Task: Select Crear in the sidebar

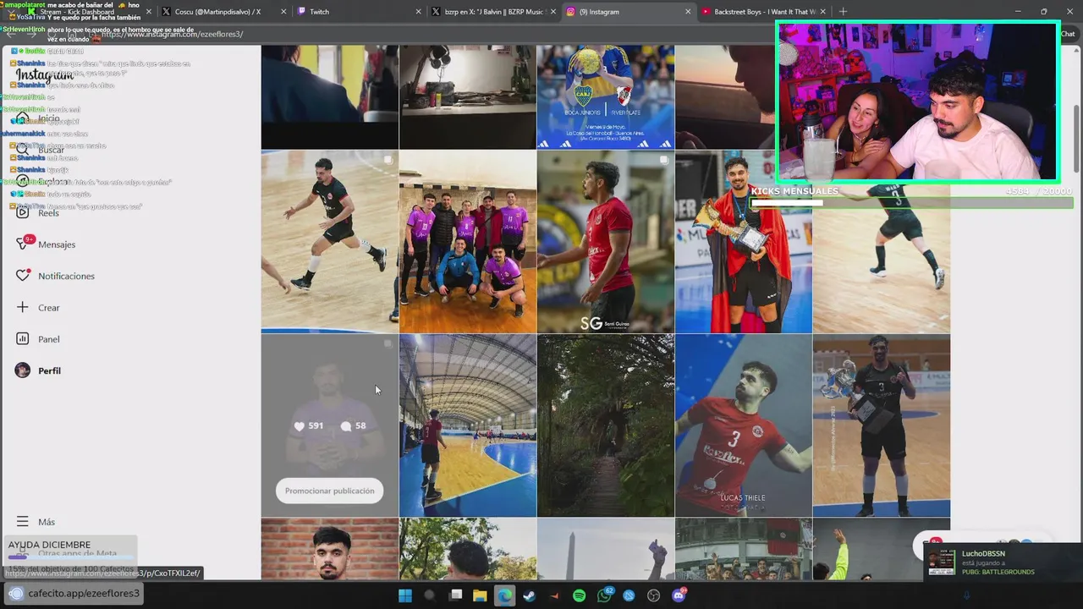Action: pyautogui.click(x=49, y=308)
